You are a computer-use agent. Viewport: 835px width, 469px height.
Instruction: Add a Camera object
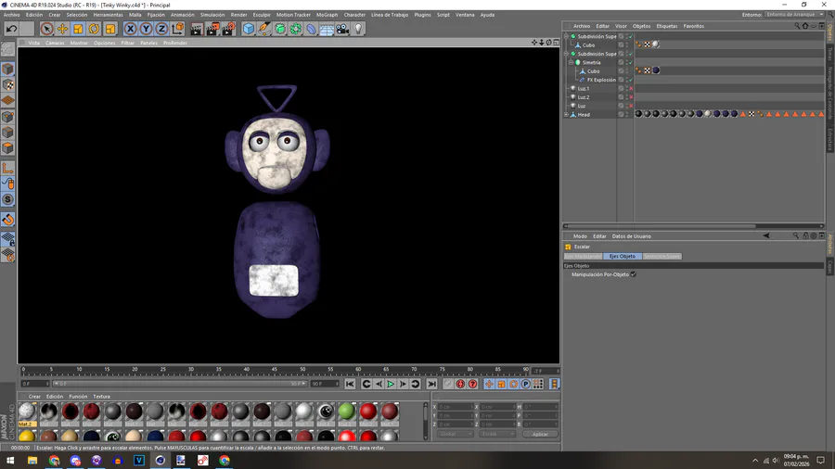pyautogui.click(x=342, y=29)
